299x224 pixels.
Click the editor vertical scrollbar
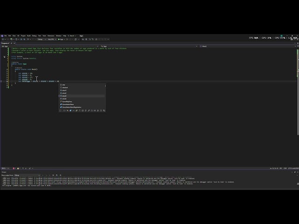[x=298, y=91]
